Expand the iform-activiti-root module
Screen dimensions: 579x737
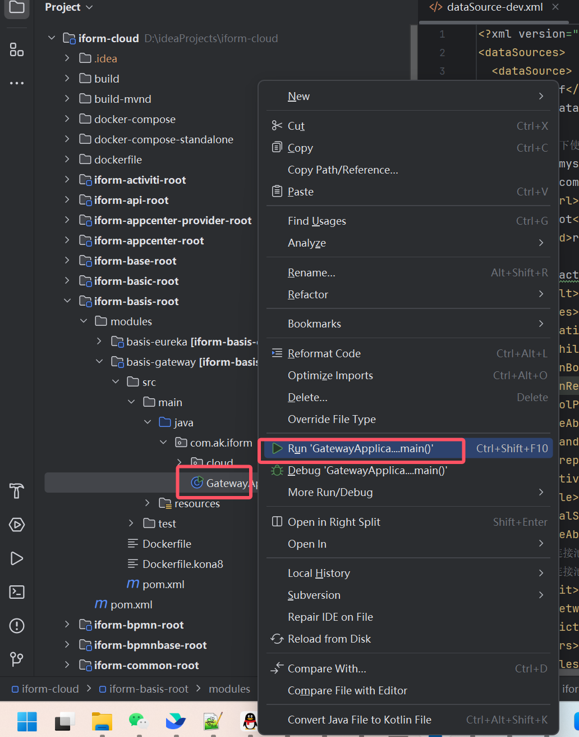pos(67,180)
